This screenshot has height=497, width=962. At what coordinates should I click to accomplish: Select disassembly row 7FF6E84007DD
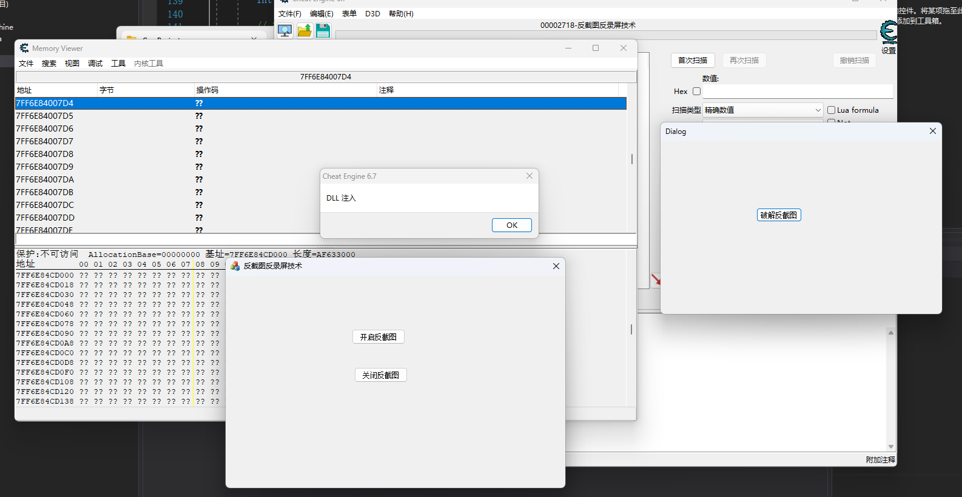321,218
